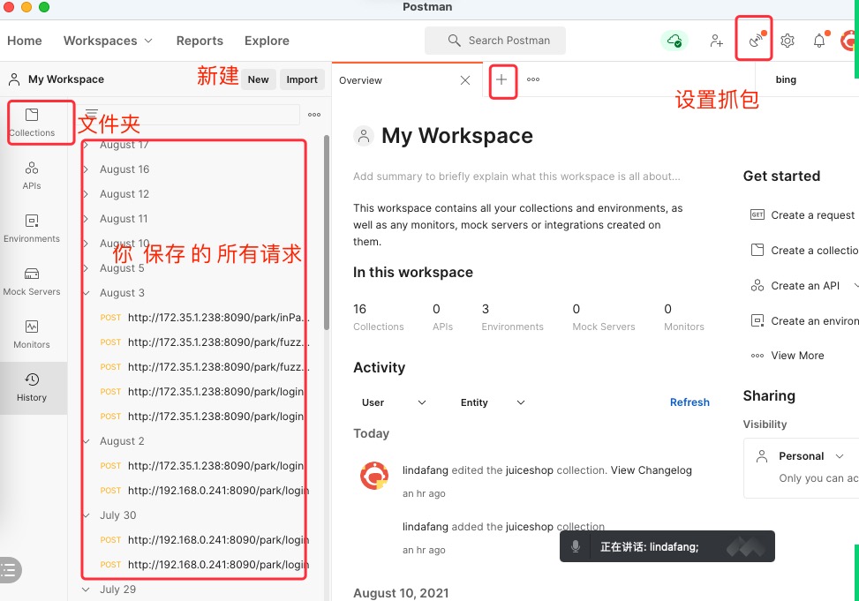
Task: Click the microphone icon in speaking overlay
Action: pyautogui.click(x=576, y=546)
